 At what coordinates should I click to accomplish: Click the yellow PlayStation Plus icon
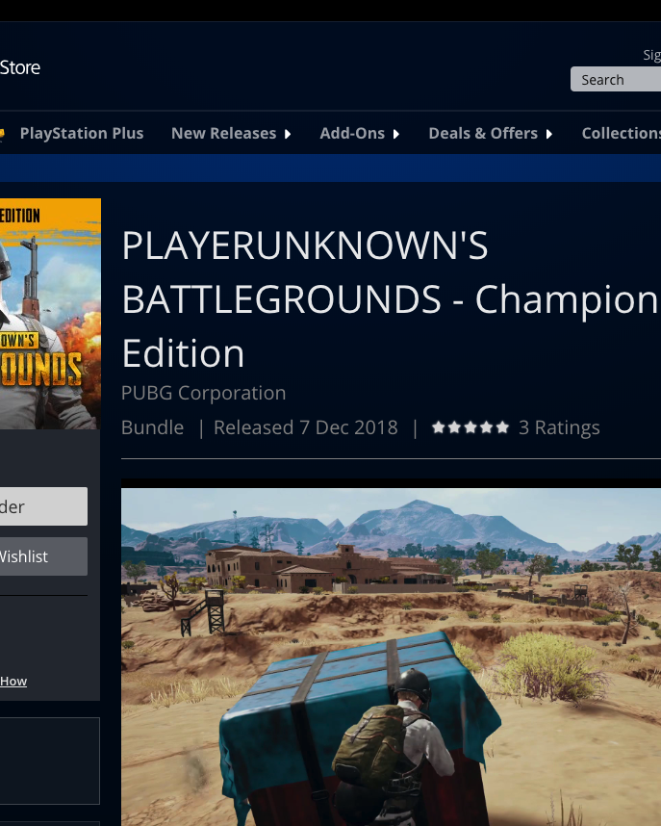[3, 134]
